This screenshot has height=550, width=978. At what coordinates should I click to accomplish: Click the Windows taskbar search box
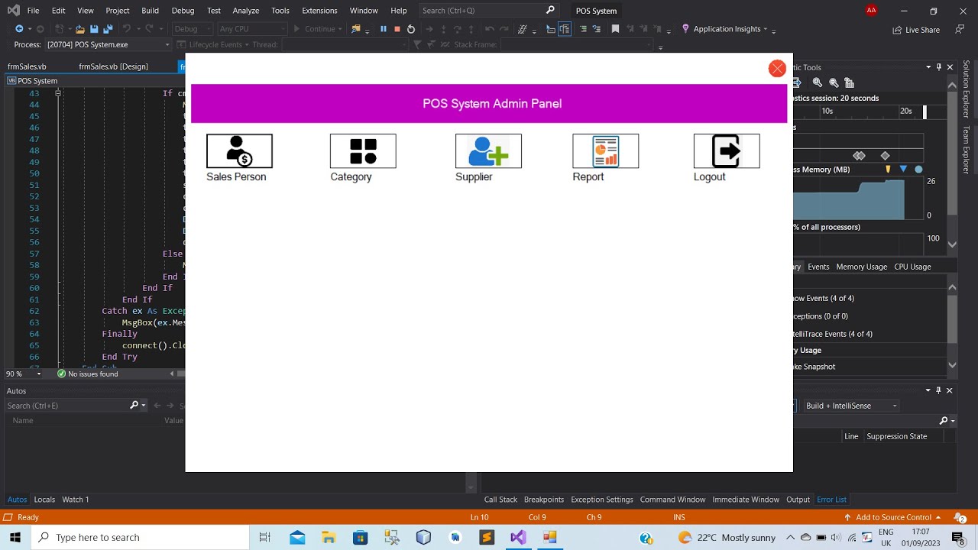click(x=141, y=537)
